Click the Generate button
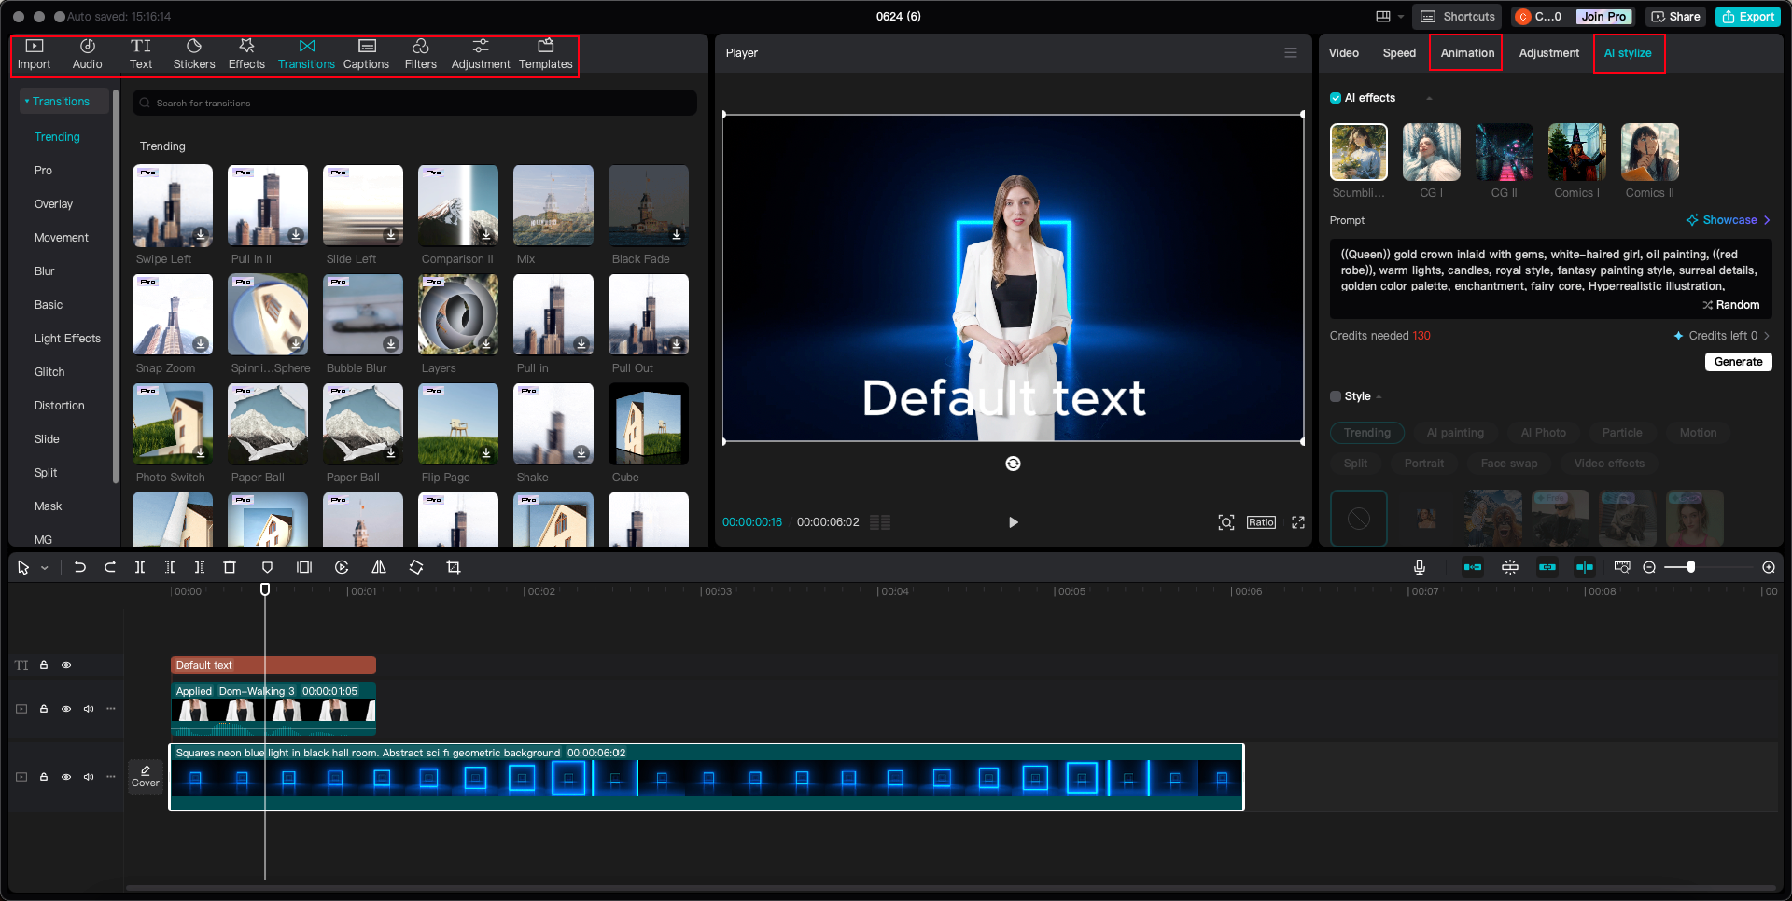The image size is (1792, 901). 1738,362
